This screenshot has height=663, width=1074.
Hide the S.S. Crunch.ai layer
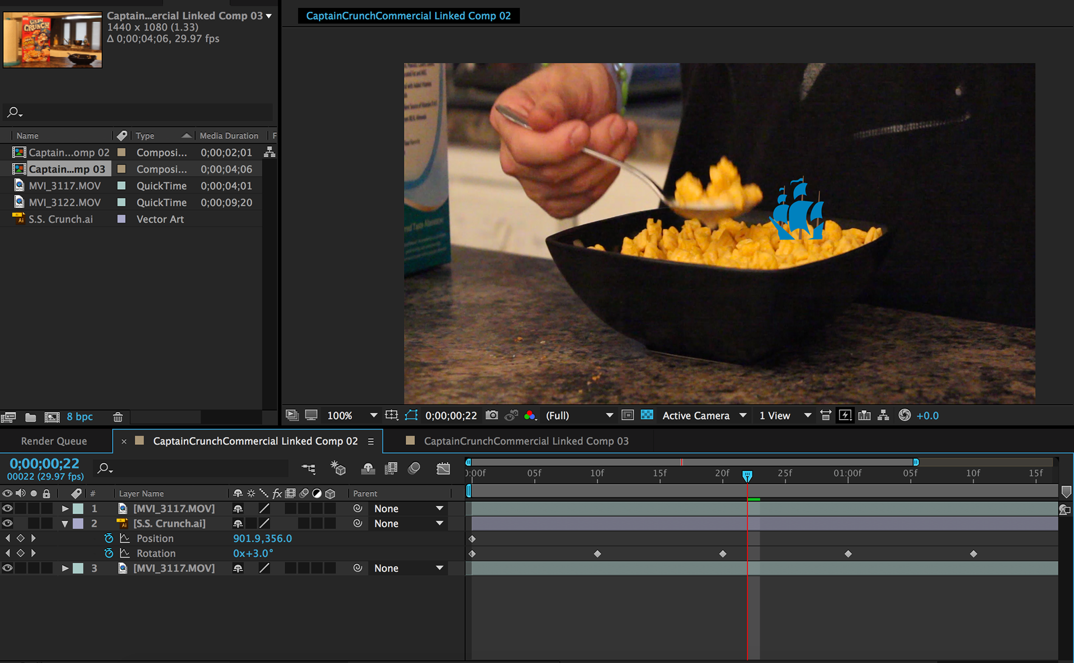[7, 523]
